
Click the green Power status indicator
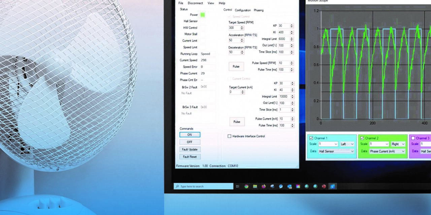[x=202, y=14]
